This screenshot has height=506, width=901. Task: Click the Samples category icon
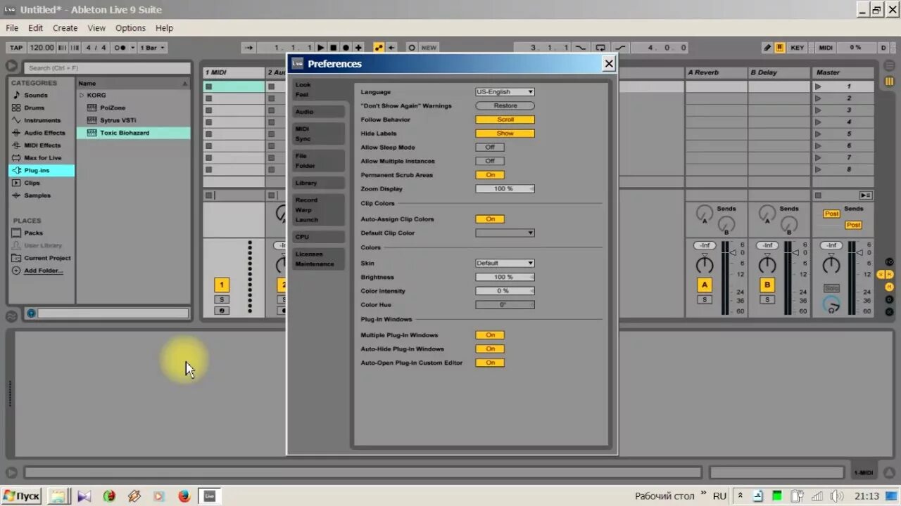[x=17, y=195]
